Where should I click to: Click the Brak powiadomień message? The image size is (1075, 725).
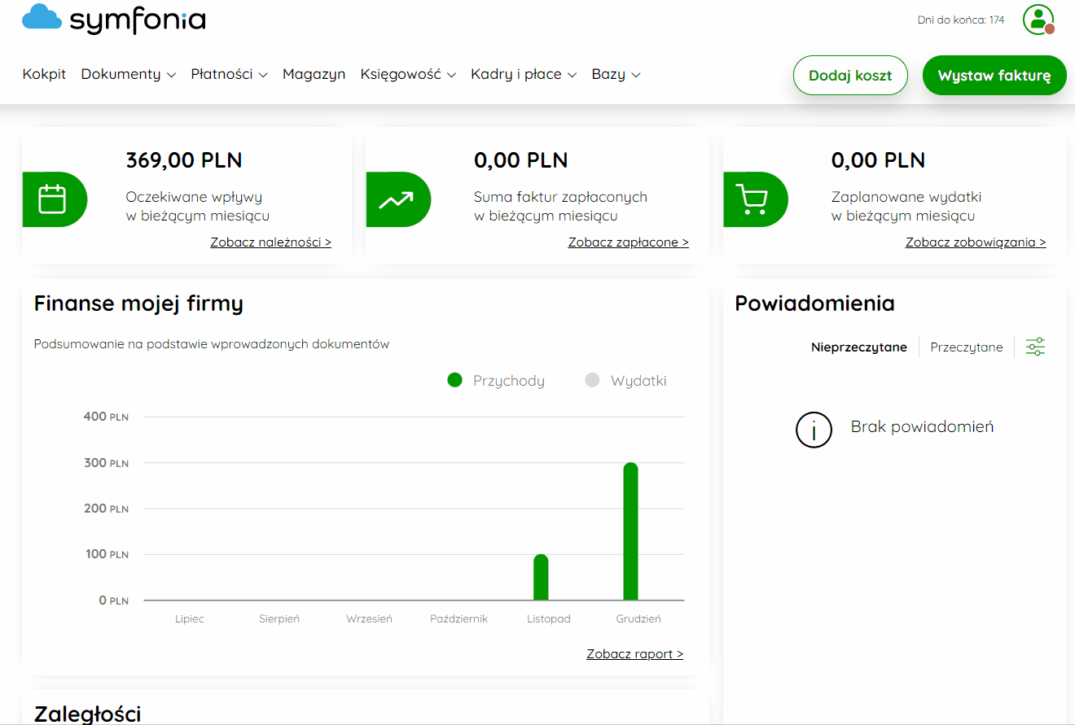[x=922, y=427]
